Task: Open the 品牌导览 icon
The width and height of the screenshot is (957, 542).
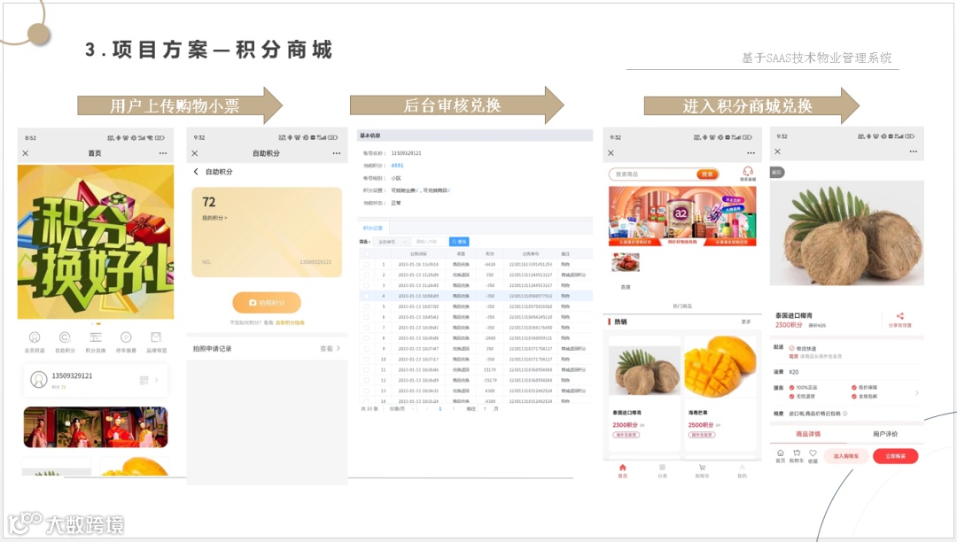Action: pyautogui.click(x=156, y=337)
